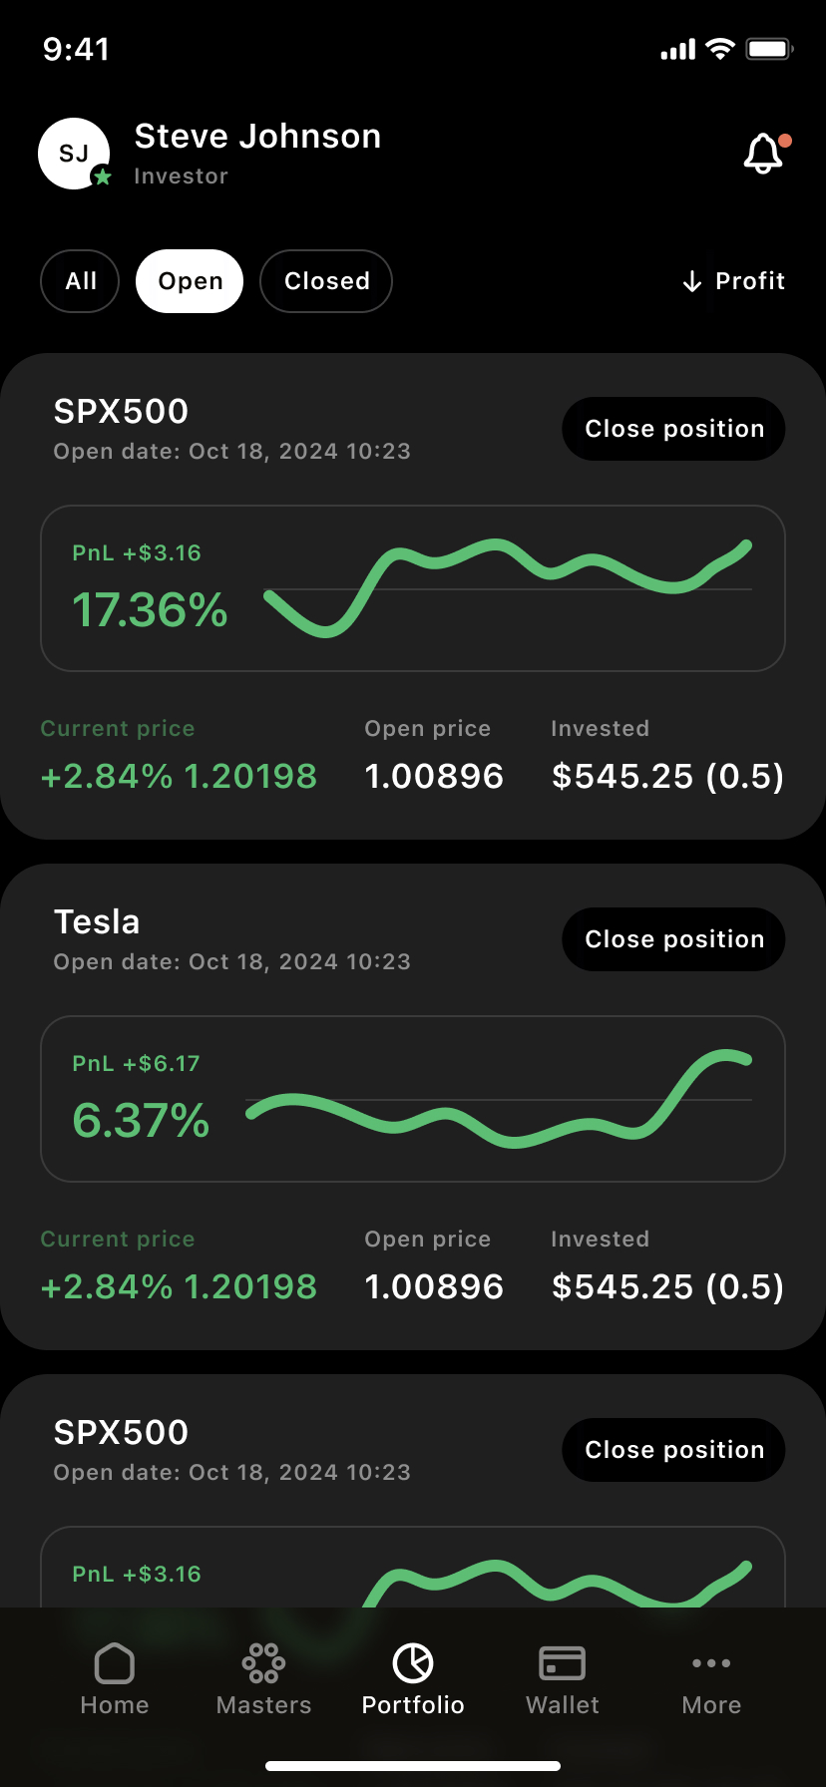
Task: Select the Open filter chip
Action: click(190, 281)
